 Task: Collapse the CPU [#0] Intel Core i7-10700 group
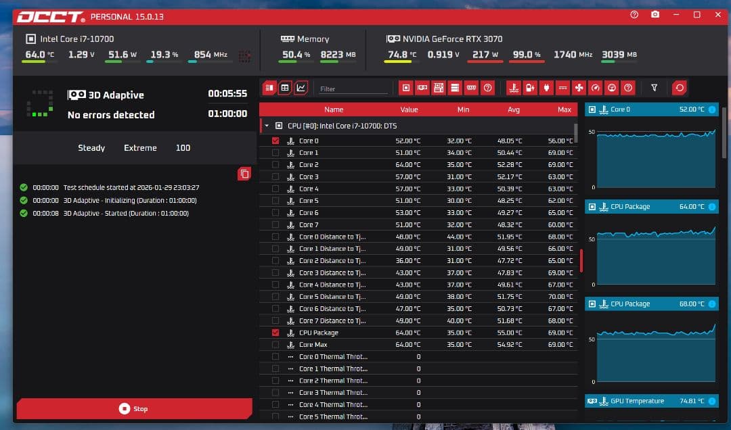(x=267, y=126)
